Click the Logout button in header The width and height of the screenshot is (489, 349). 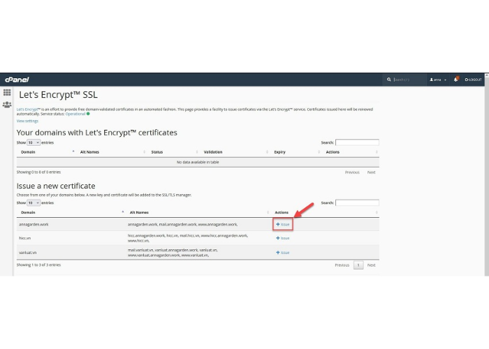[474, 80]
